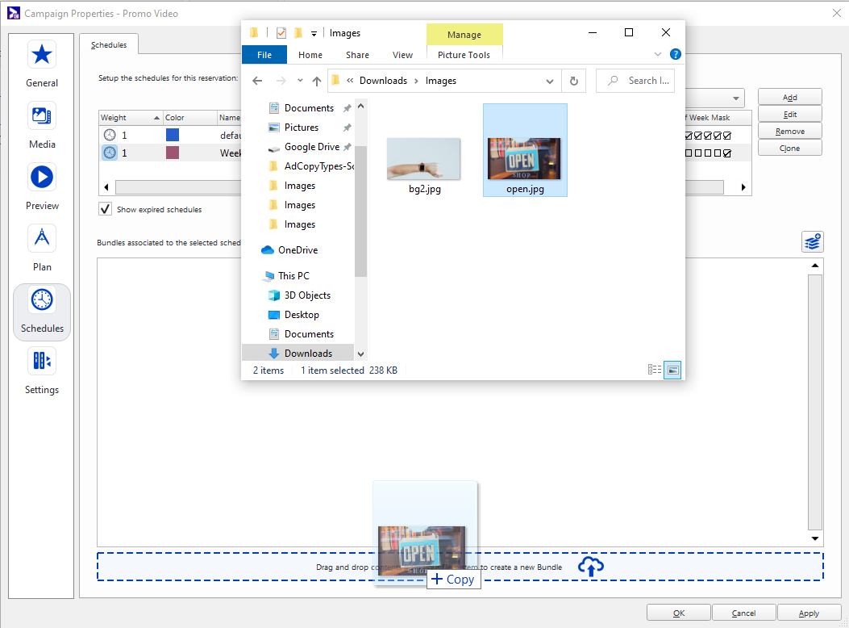
Task: Select the Schedules clock icon
Action: (x=42, y=301)
